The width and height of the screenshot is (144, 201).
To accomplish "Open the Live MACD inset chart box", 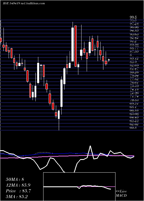I will [79, 187].
